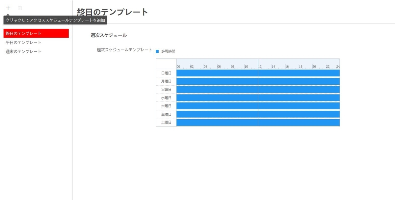Image resolution: width=395 pixels, height=200 pixels.
Task: Click the 終日のテンプレート page title
Action: [112, 12]
